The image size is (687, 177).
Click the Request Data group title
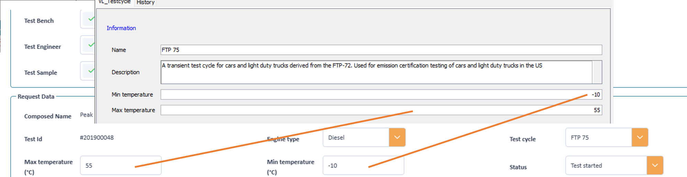(x=36, y=97)
